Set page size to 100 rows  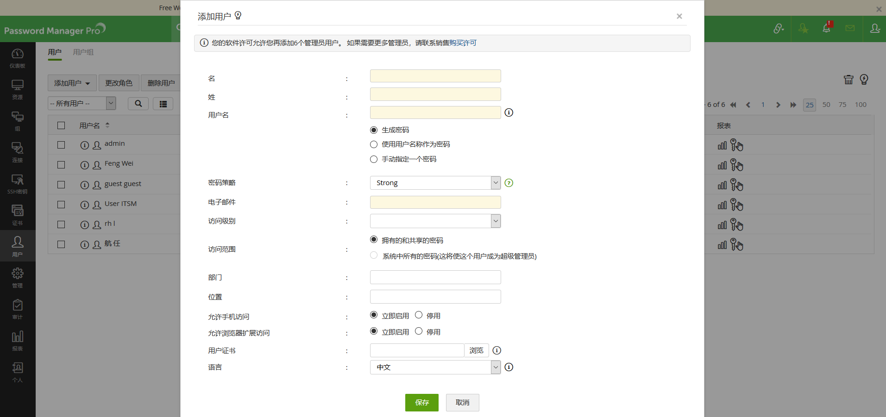[861, 105]
